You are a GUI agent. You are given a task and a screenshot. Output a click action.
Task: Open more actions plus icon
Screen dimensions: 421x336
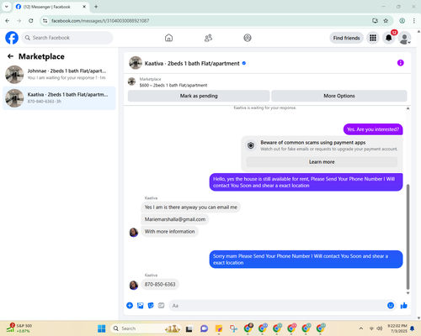pyautogui.click(x=130, y=306)
